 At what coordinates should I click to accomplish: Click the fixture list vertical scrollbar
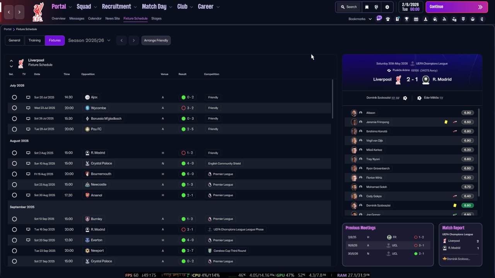coord(332,100)
